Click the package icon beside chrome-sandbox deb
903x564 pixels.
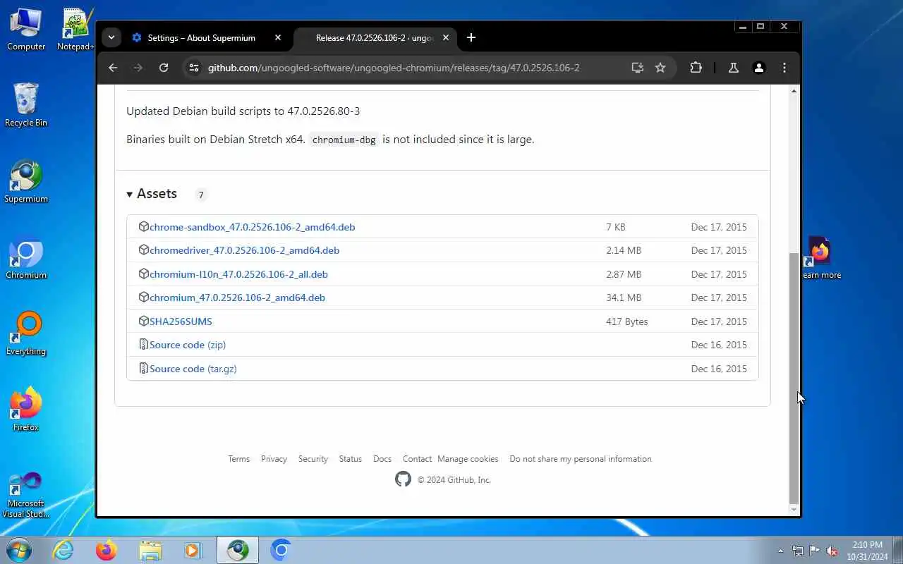tap(143, 226)
